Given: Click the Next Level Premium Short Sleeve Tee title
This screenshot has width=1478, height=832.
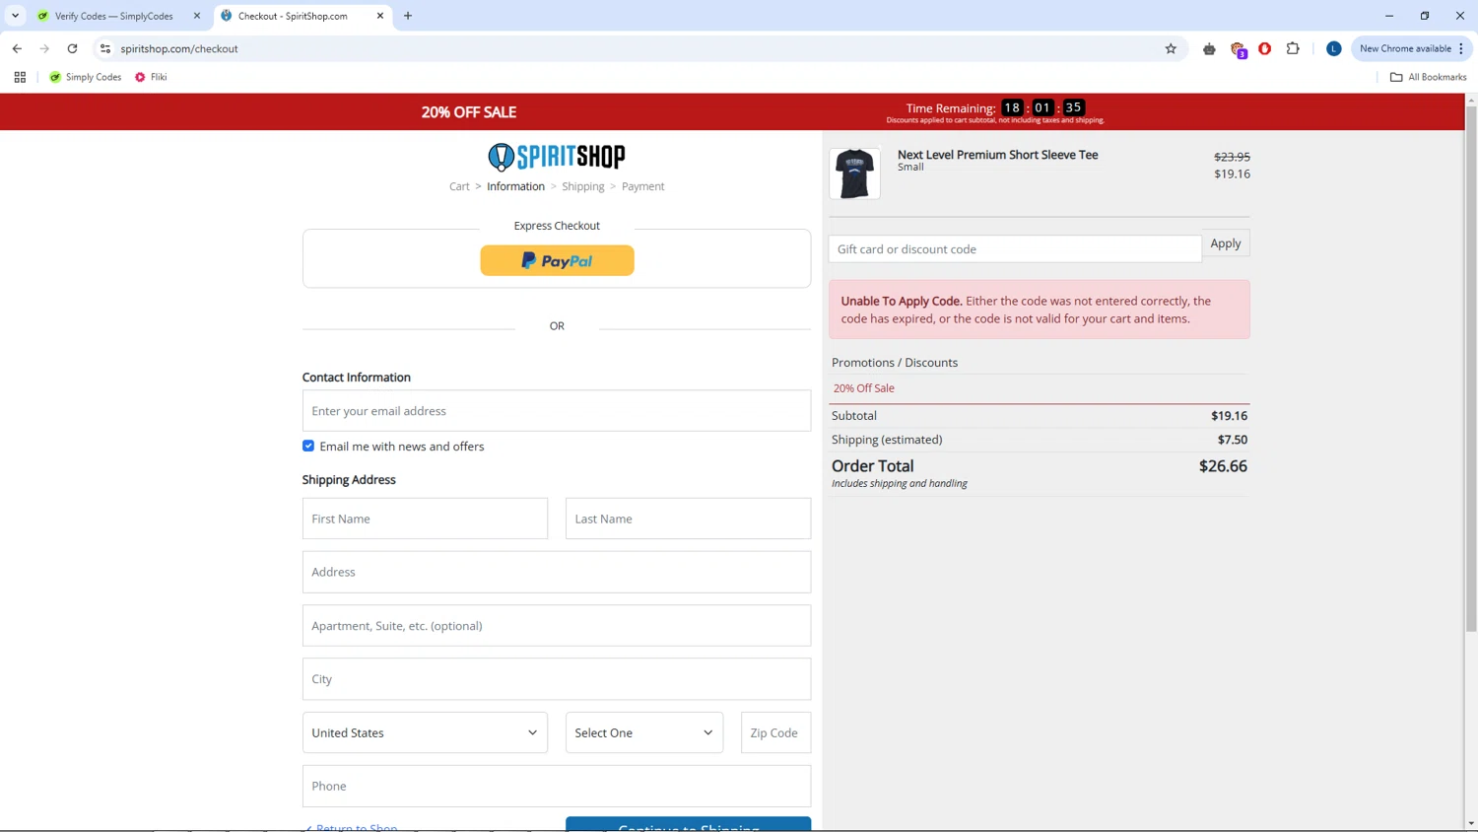Looking at the screenshot, I should (x=997, y=155).
